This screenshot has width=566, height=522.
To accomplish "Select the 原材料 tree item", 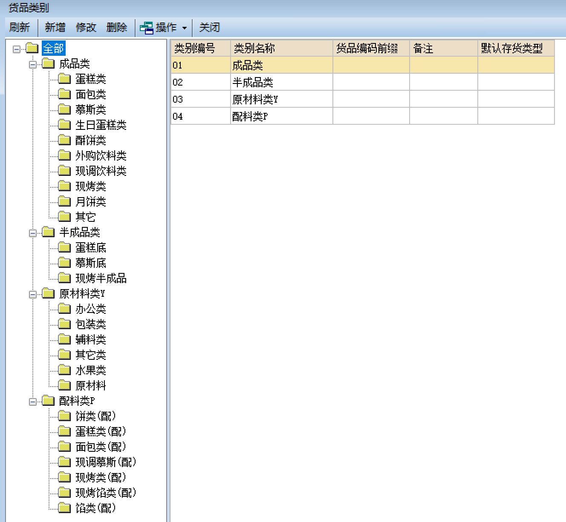I will [x=91, y=386].
